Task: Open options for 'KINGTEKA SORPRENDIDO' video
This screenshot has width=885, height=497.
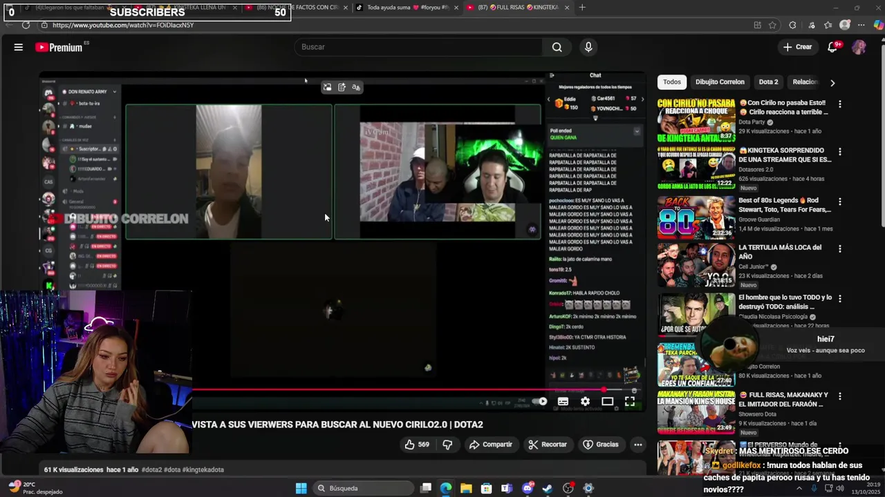Action: tap(840, 152)
